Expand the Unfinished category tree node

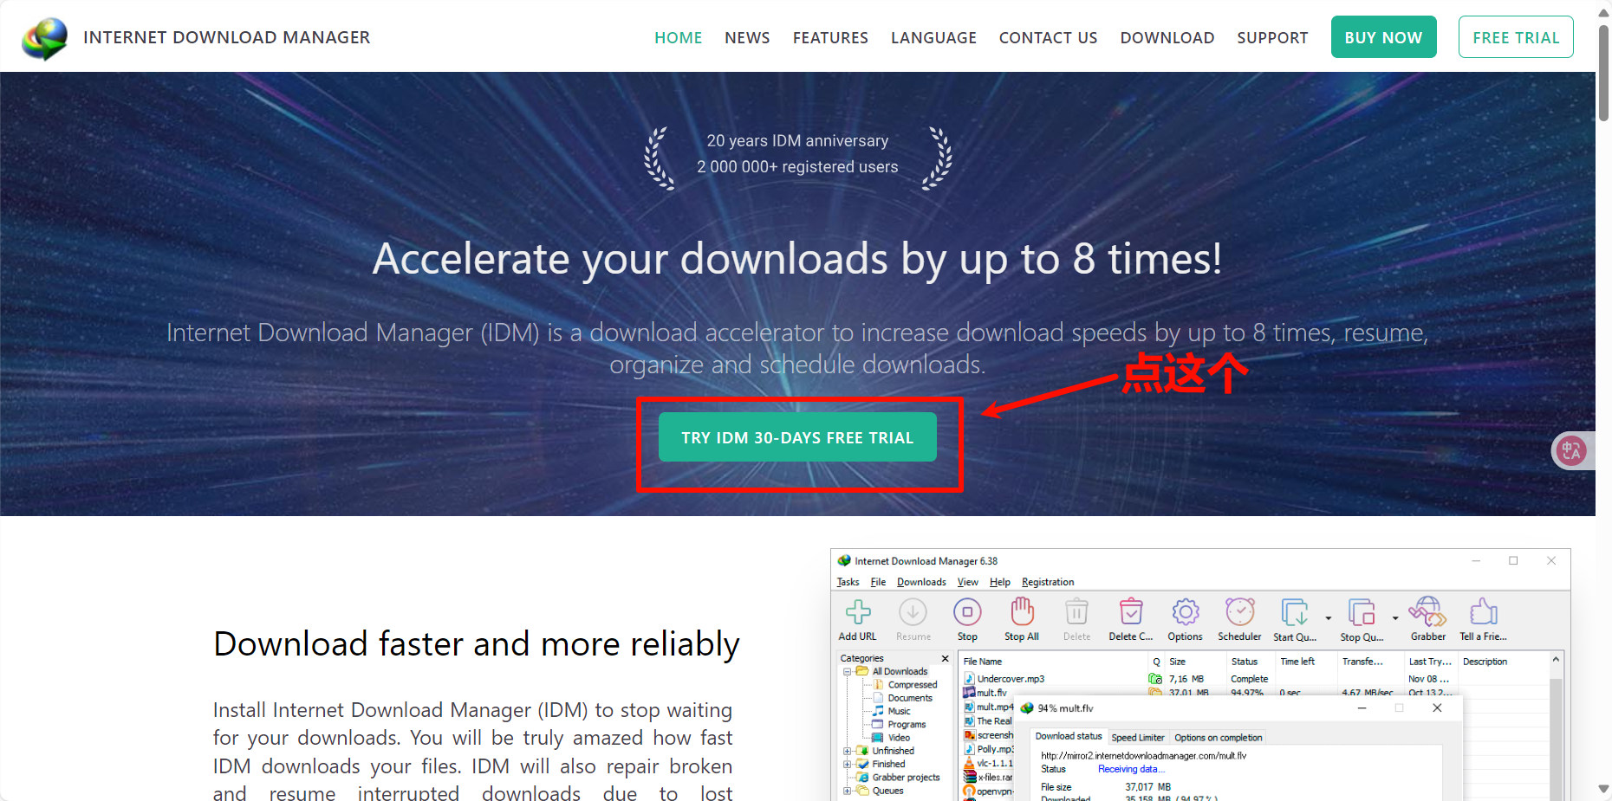click(848, 751)
